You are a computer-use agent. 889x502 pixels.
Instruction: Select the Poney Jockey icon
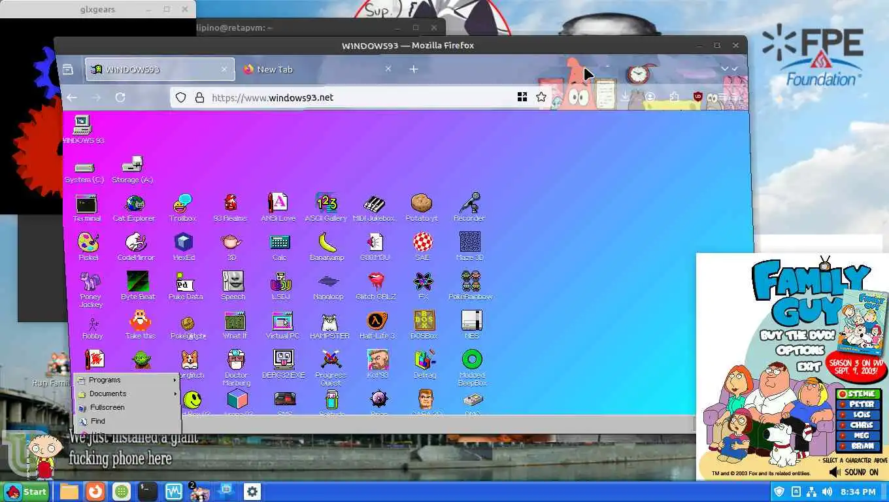coord(90,290)
